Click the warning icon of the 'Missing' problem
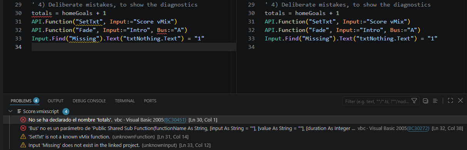Screen dimensions: 467x150 tap(23, 145)
